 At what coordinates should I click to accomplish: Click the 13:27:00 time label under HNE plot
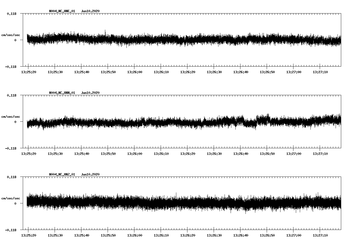[x=294, y=72]
